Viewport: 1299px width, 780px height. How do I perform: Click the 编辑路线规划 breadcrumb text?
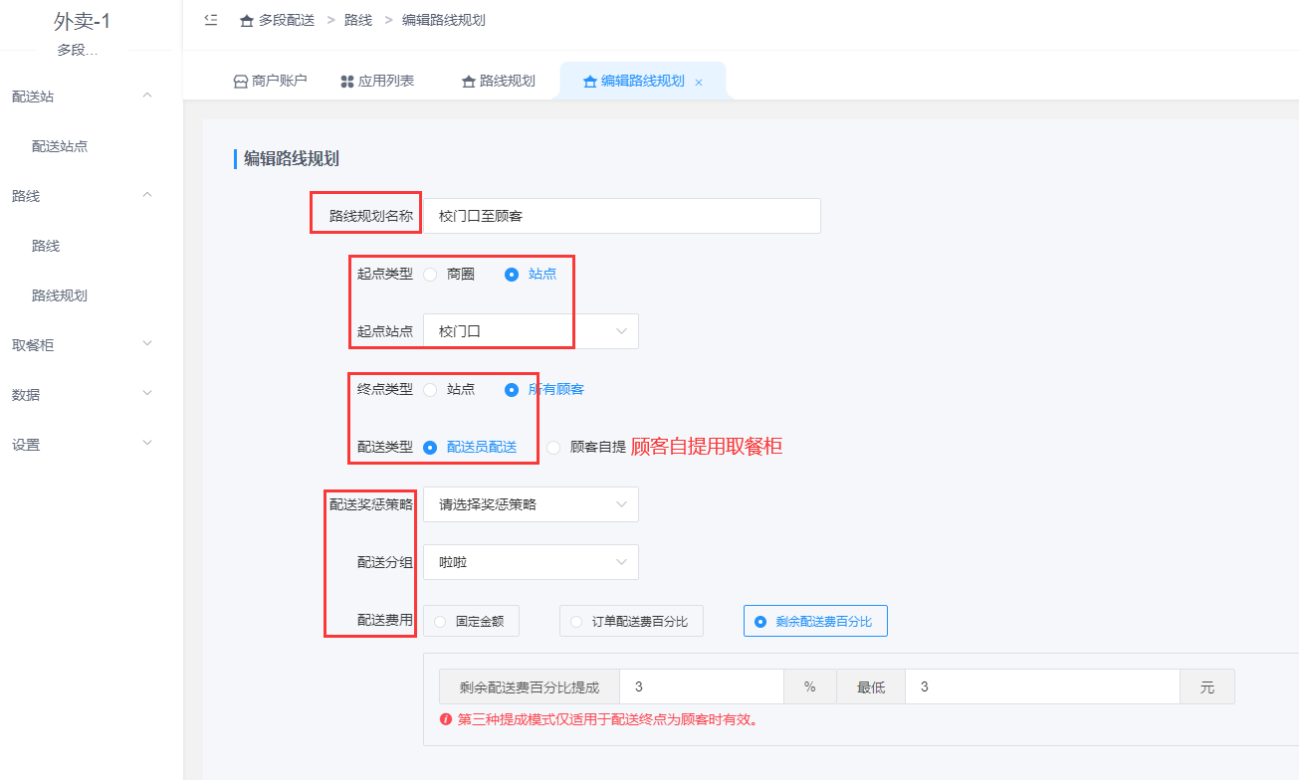(444, 20)
